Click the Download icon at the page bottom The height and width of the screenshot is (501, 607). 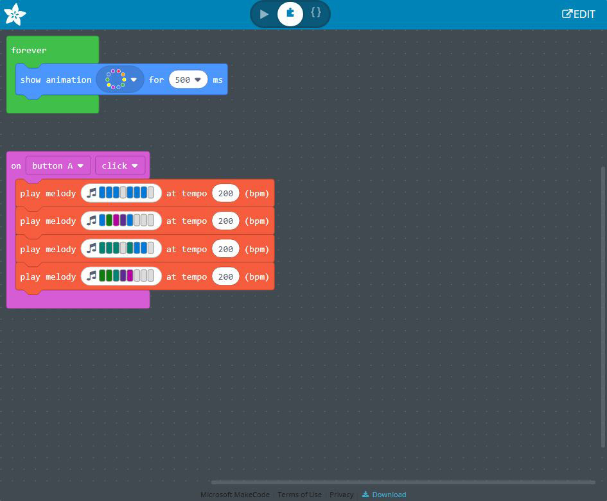[383, 494]
